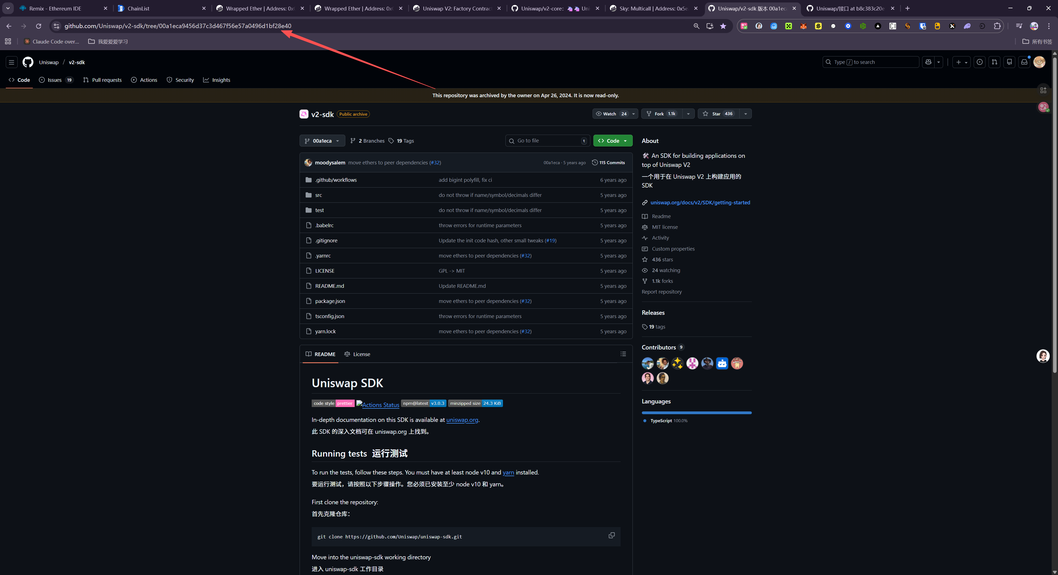The width and height of the screenshot is (1058, 575).
Task: Expand the Star lists dropdown arrow
Action: [745, 114]
